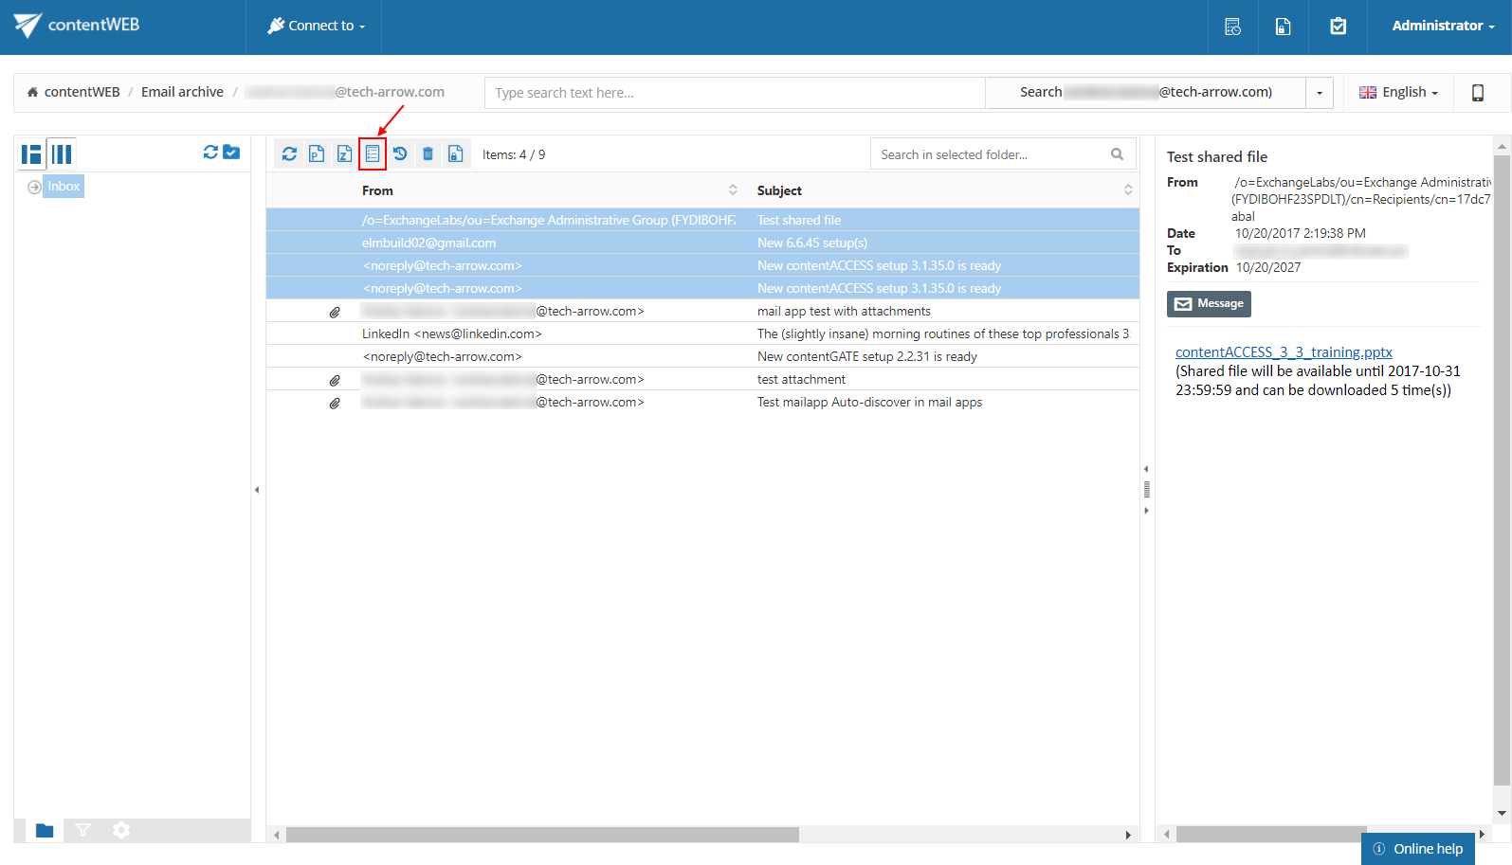This screenshot has height=865, width=1512.
Task: Go to contentWEB home breadcrumb
Action: [73, 92]
